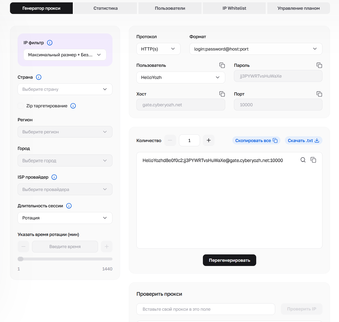Image resolution: width=339 pixels, height=322 pixels.
Task: Click the magnifier icon on the generated proxy
Action: tap(303, 160)
